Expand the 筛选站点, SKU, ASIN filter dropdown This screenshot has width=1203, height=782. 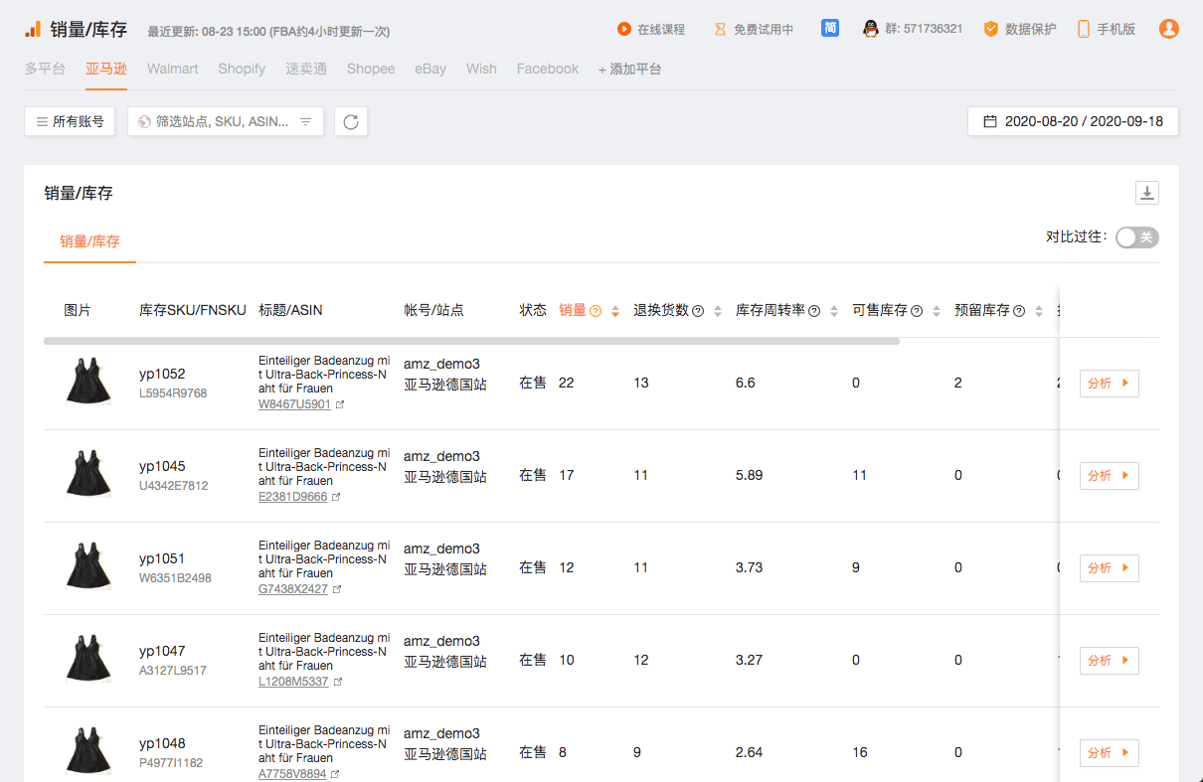point(226,121)
